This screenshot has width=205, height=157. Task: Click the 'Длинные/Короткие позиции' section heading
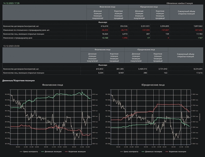pyautogui.click(x=18, y=80)
